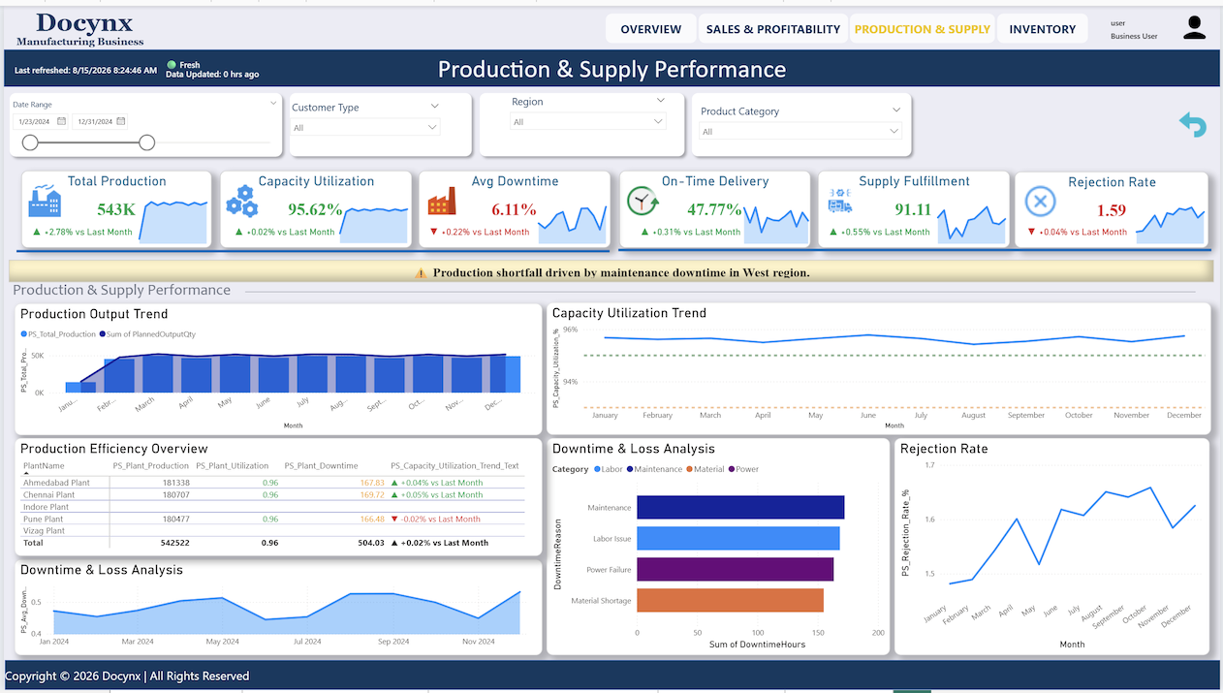Image resolution: width=1223 pixels, height=693 pixels.
Task: Select the Pune Plant row
Action: click(x=273, y=519)
